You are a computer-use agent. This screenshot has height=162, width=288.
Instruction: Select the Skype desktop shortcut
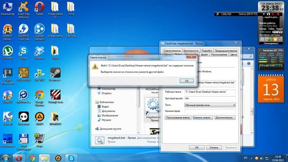[x=23, y=53]
